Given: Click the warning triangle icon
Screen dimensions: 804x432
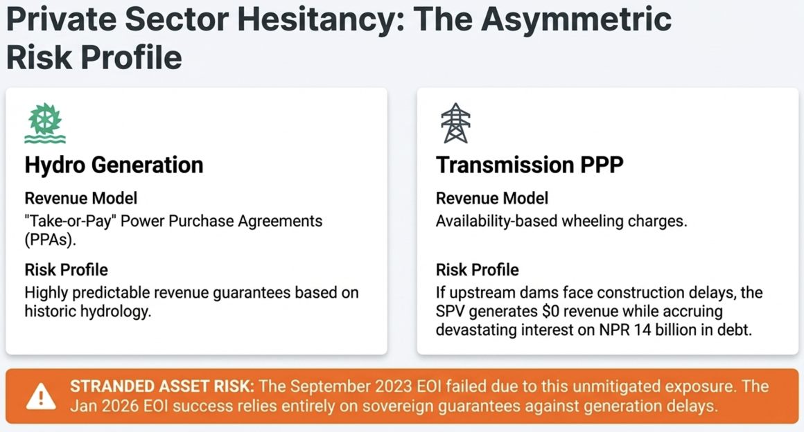Looking at the screenshot, I should coord(41,397).
